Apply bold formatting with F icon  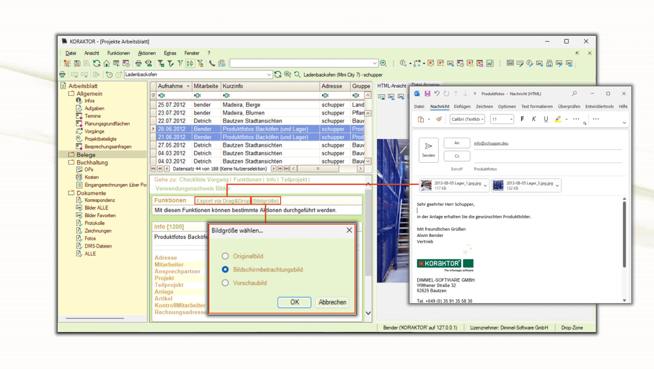tap(522, 119)
